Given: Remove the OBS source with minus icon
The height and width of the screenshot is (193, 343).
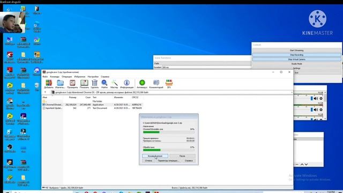Looking at the screenshot, I should [297, 165].
